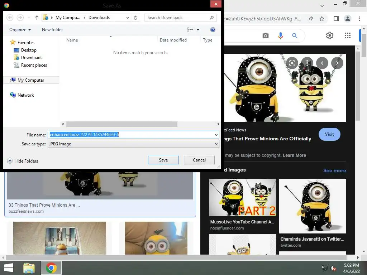Screen dimensions: 367x275
Task: Go back in Save As dialog
Action: pyautogui.click(x=10, y=18)
